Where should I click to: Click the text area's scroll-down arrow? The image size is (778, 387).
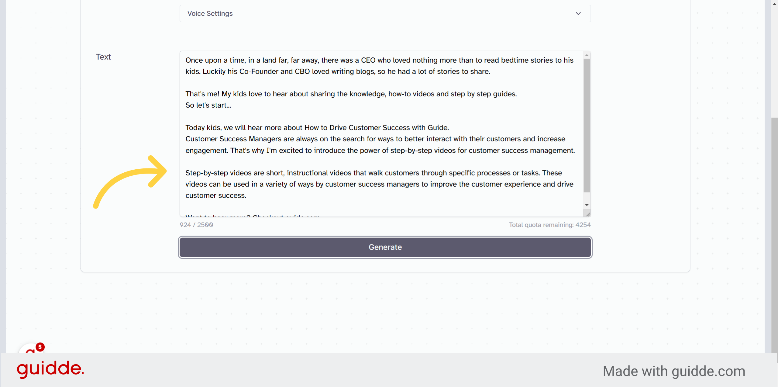(x=587, y=205)
